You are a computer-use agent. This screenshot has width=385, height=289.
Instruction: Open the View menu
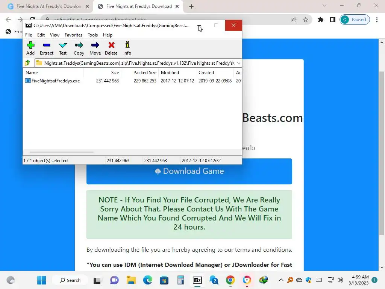55,35
